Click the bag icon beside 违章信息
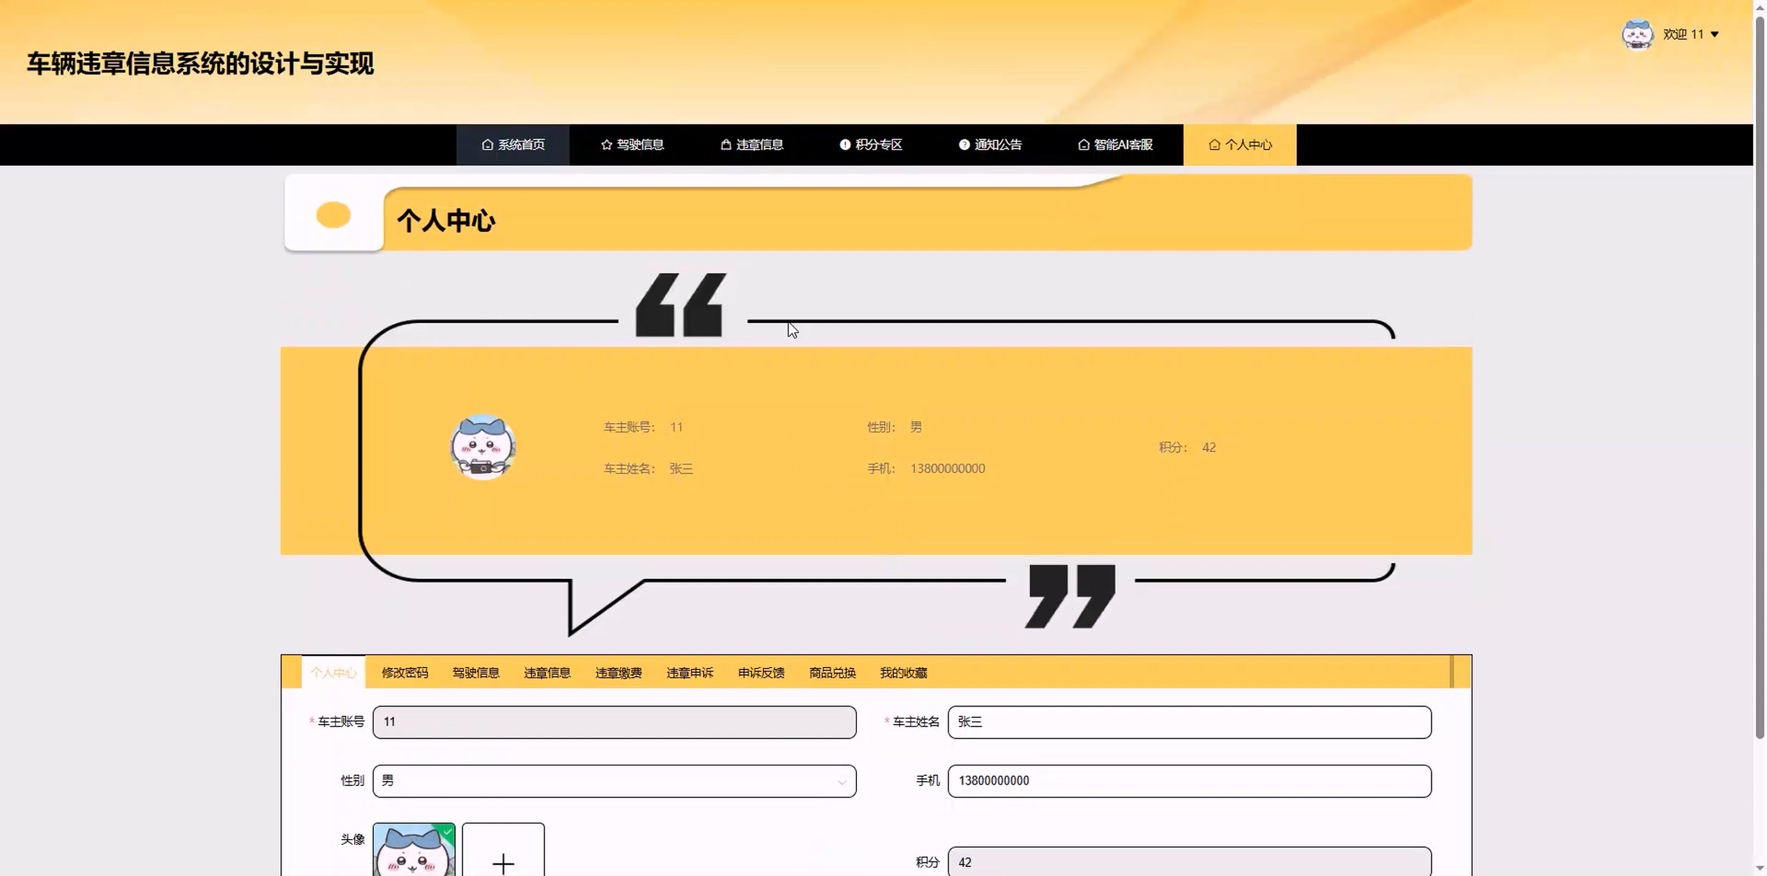 [726, 145]
